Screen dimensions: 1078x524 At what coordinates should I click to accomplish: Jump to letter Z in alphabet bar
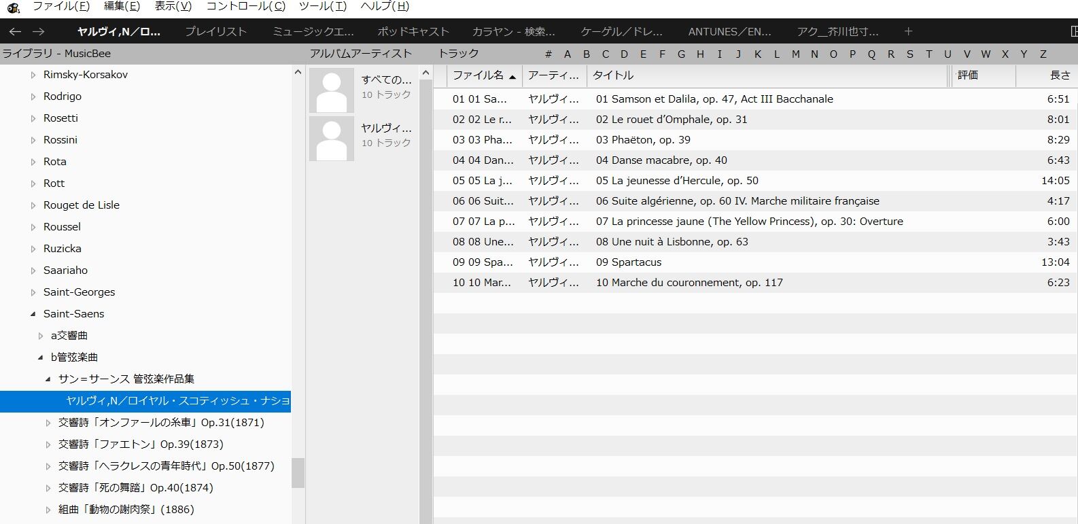coord(1043,54)
